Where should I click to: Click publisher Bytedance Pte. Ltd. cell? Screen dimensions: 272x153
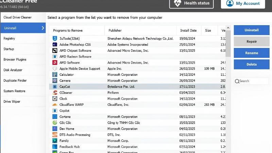click(121, 87)
